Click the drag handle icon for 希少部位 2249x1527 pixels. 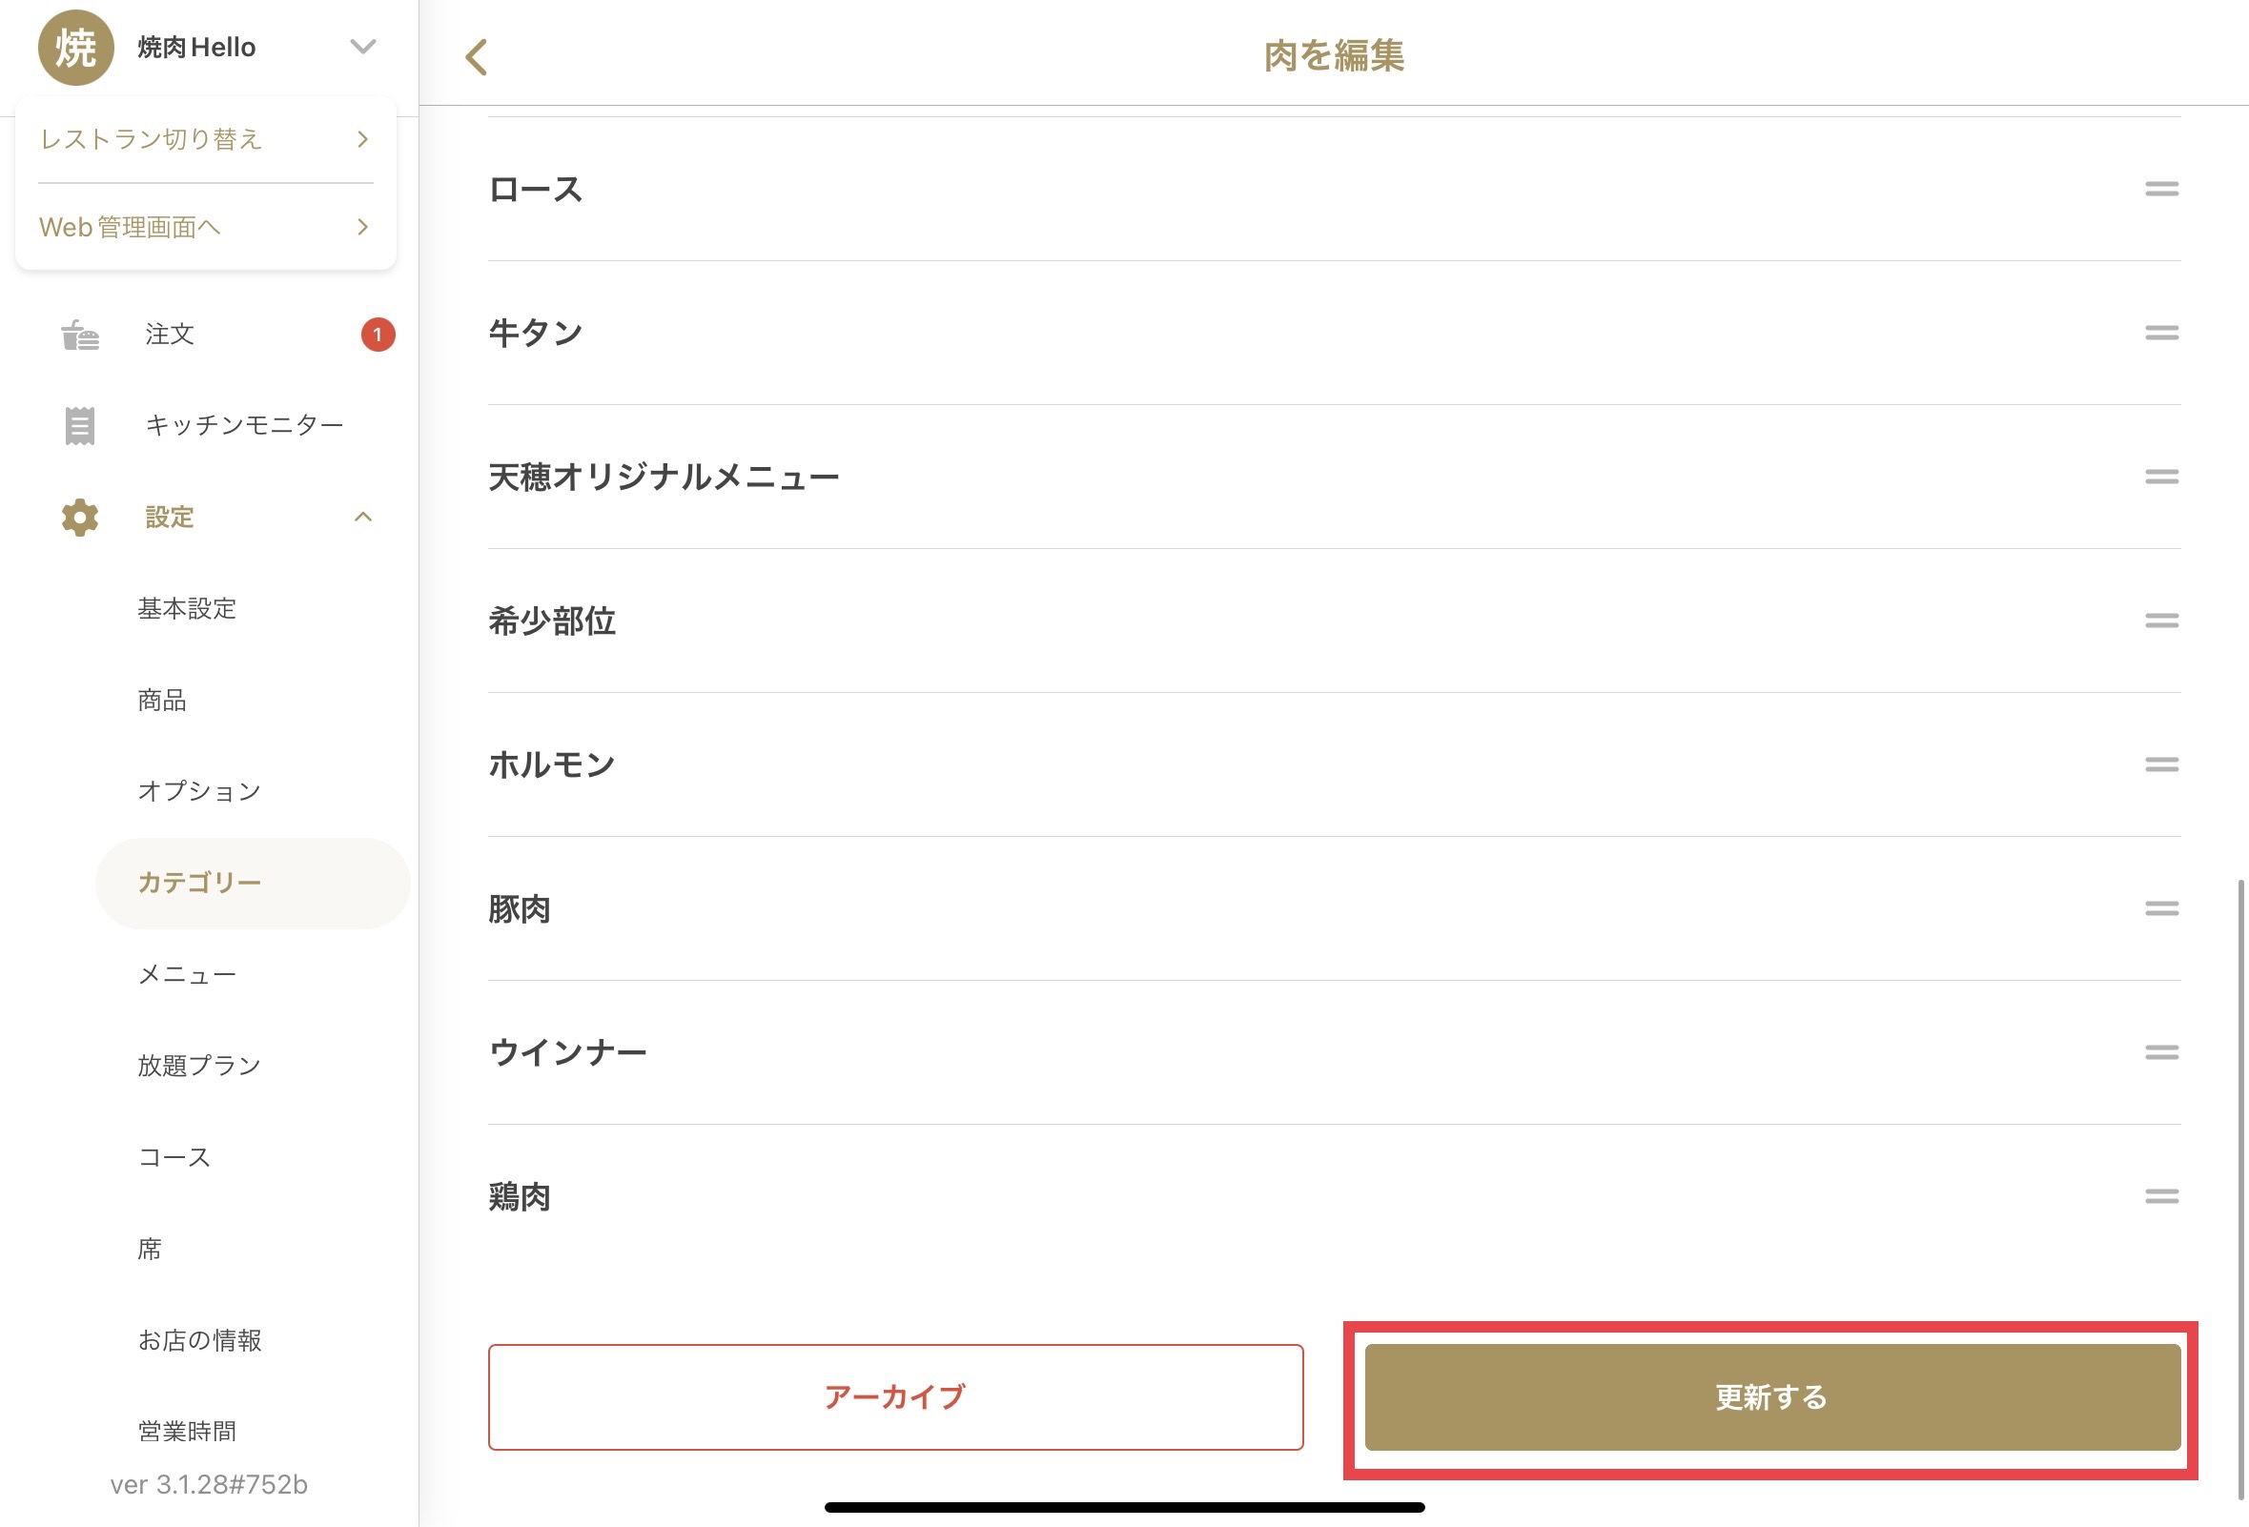pyautogui.click(x=2161, y=621)
